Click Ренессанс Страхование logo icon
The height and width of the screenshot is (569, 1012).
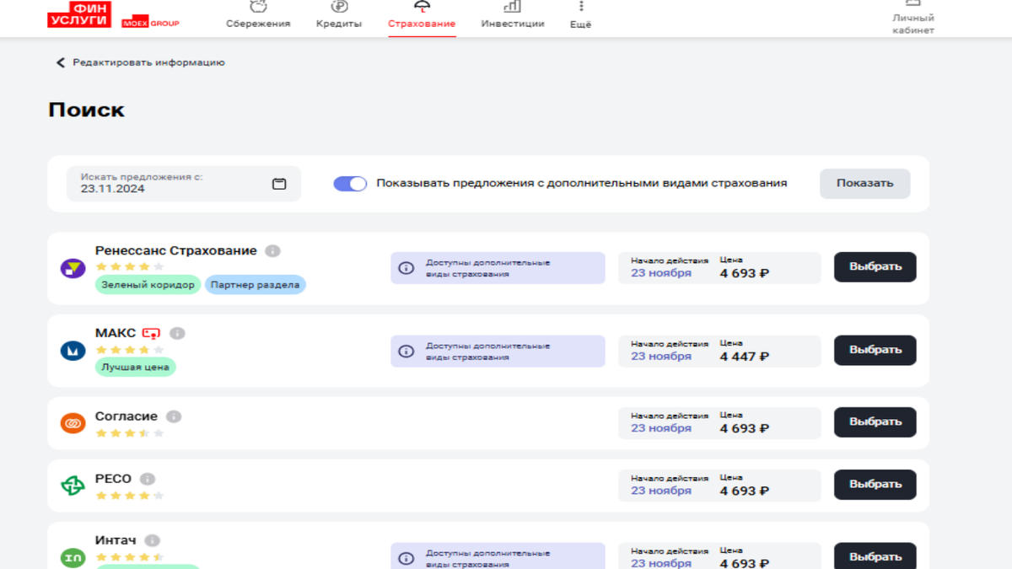[x=73, y=269]
